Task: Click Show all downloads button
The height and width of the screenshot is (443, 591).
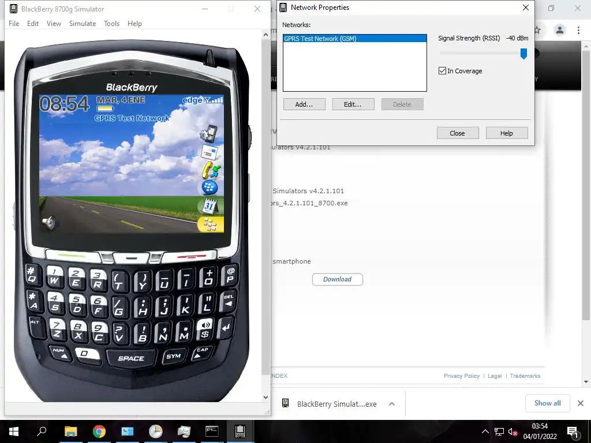Action: [x=547, y=403]
